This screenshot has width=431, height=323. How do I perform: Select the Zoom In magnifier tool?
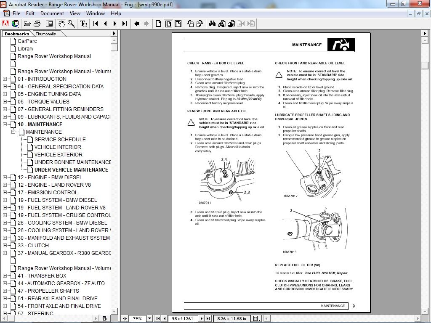tap(71, 24)
